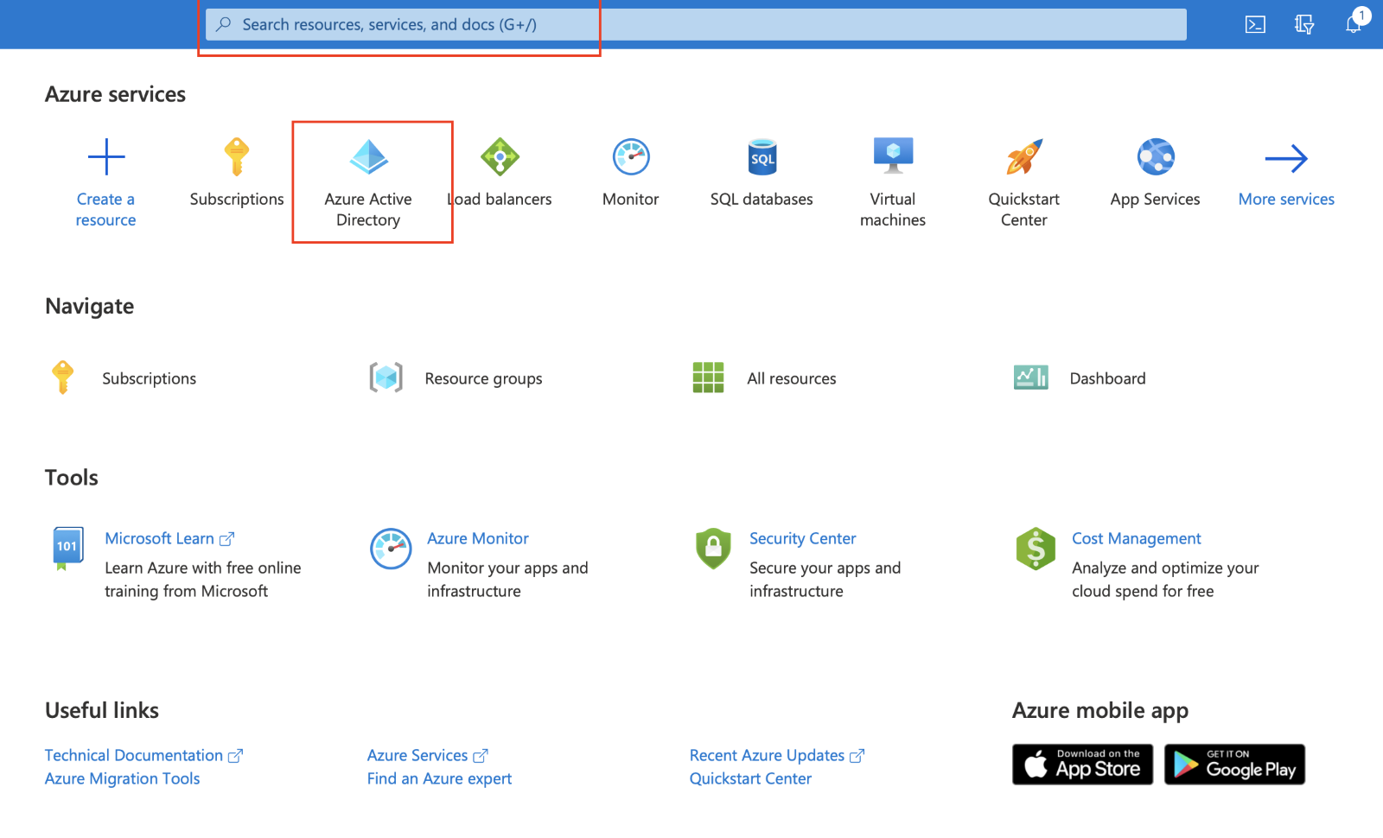Image resolution: width=1383 pixels, height=838 pixels.
Task: Click the search magnifier icon
Action: click(x=224, y=24)
